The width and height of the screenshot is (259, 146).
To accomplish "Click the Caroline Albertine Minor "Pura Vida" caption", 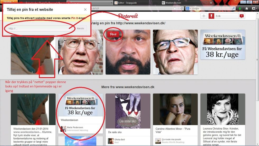I will pos(173,130).
